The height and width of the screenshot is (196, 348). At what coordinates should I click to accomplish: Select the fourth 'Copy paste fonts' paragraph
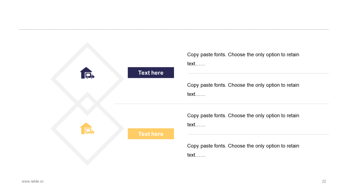[x=243, y=150]
